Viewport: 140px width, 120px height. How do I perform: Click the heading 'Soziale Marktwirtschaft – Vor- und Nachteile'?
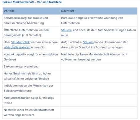click(32, 2)
